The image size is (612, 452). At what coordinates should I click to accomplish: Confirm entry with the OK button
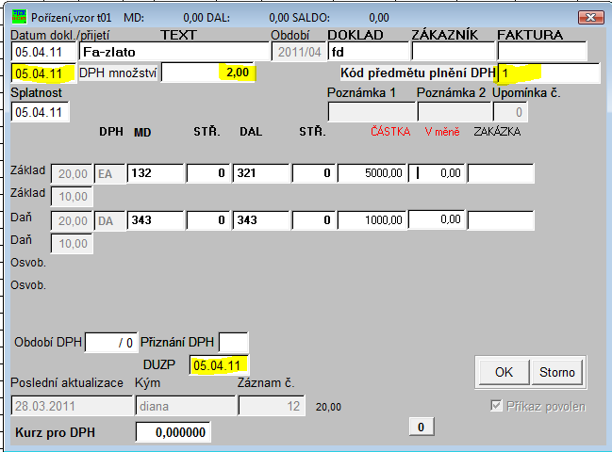coord(504,372)
